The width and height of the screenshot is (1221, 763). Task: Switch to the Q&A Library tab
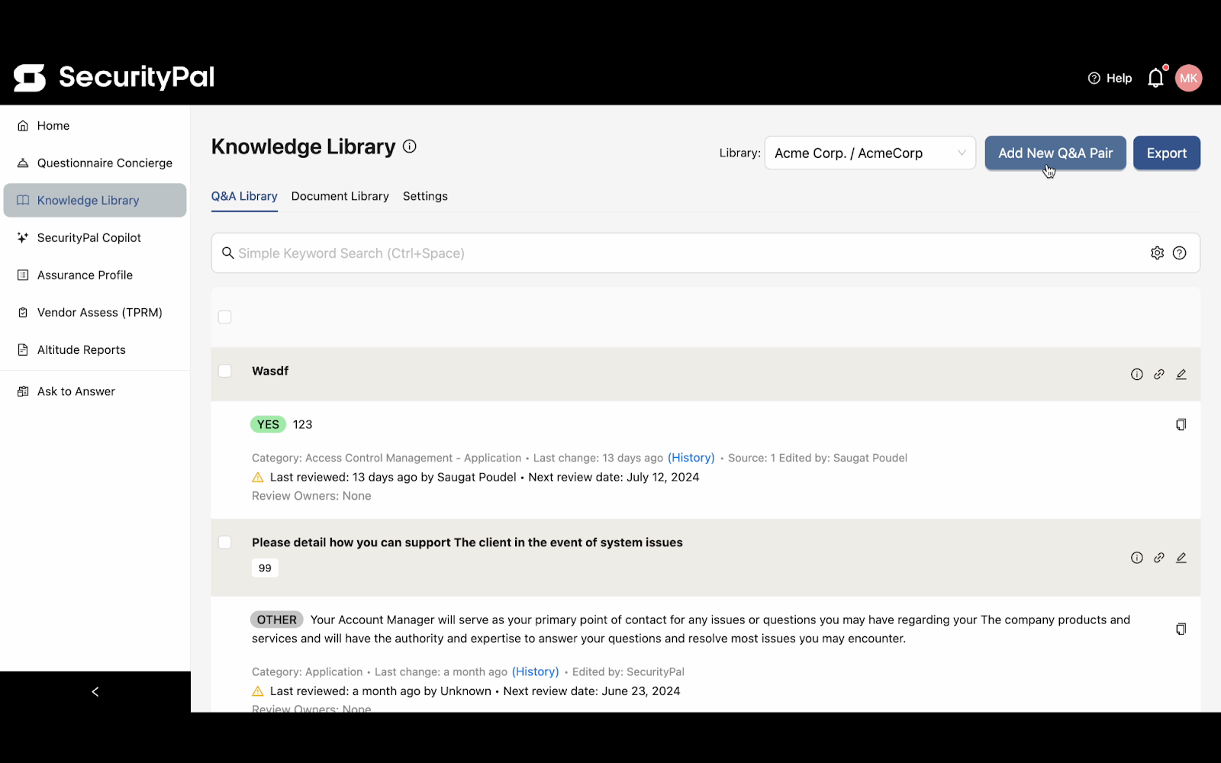coord(244,196)
